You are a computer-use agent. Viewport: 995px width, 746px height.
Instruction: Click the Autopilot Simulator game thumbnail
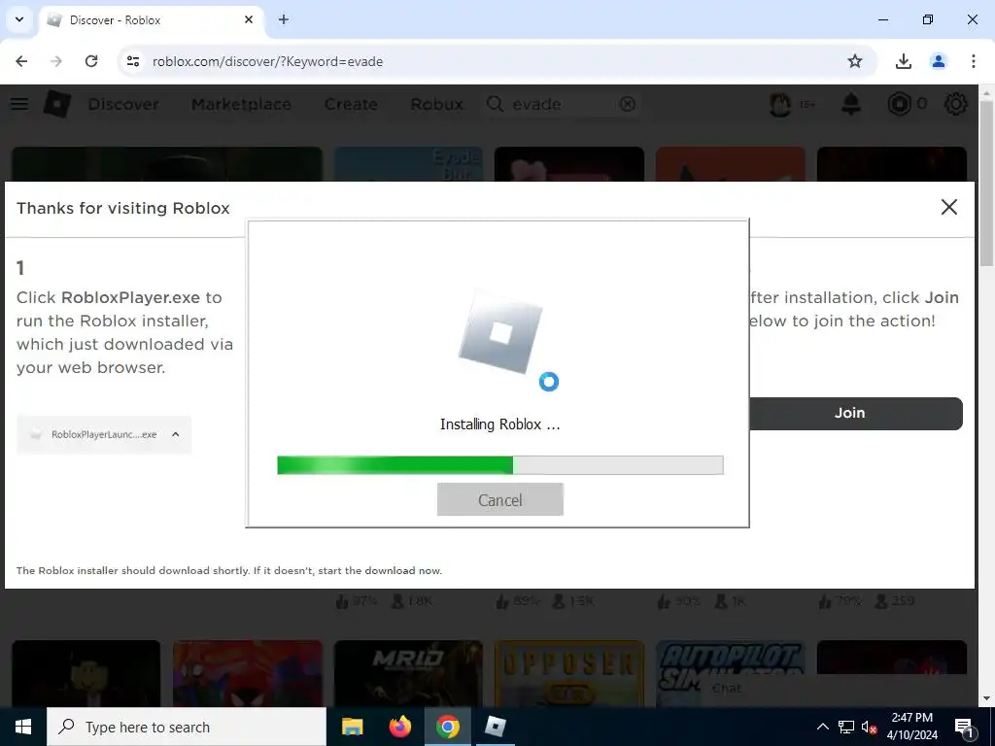(731, 673)
